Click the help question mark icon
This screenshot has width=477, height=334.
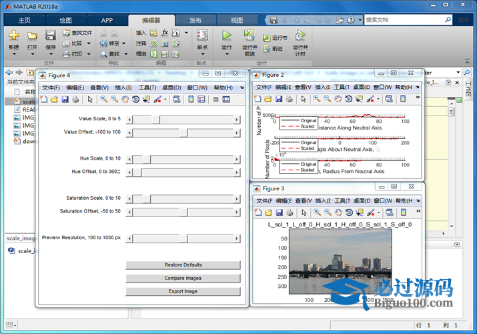[x=351, y=20]
